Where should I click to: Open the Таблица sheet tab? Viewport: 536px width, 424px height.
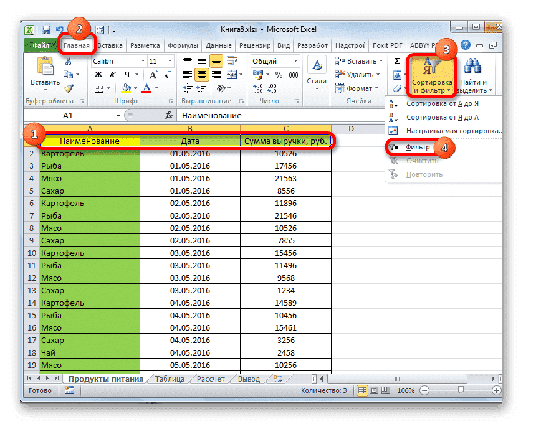coord(170,378)
